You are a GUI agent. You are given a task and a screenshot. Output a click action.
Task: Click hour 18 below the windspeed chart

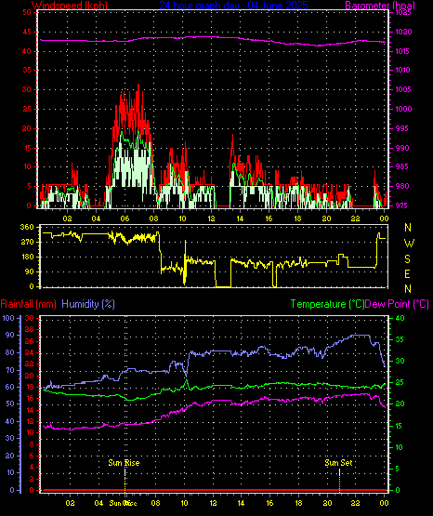(297, 218)
